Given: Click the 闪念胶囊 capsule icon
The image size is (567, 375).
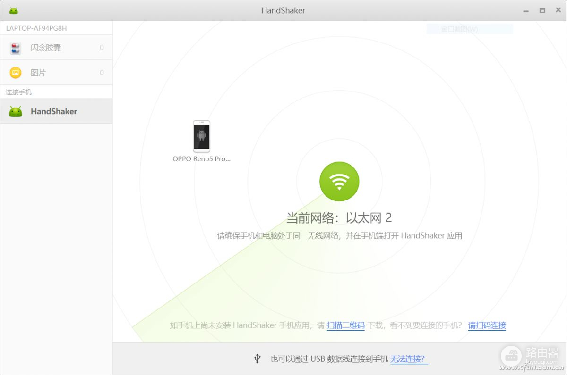Looking at the screenshot, I should (x=16, y=48).
